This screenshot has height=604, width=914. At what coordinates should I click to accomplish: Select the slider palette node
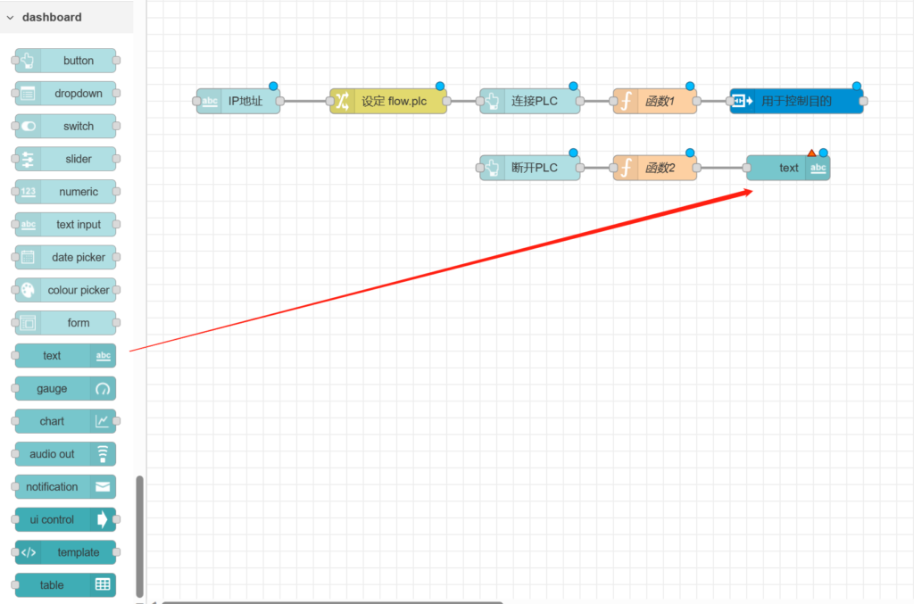tap(67, 159)
